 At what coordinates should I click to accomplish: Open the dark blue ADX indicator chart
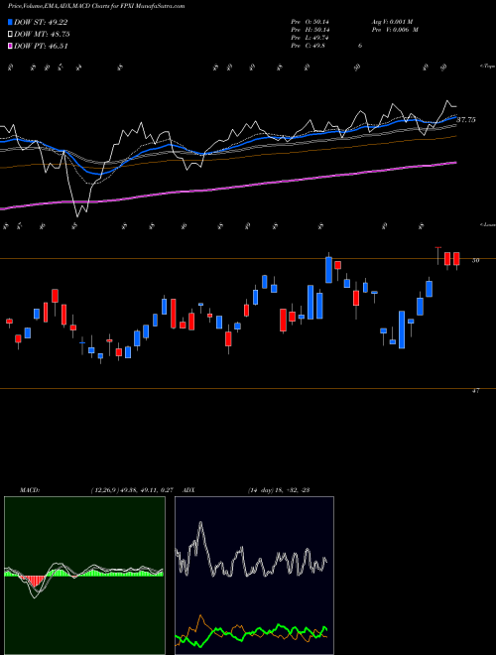click(254, 576)
